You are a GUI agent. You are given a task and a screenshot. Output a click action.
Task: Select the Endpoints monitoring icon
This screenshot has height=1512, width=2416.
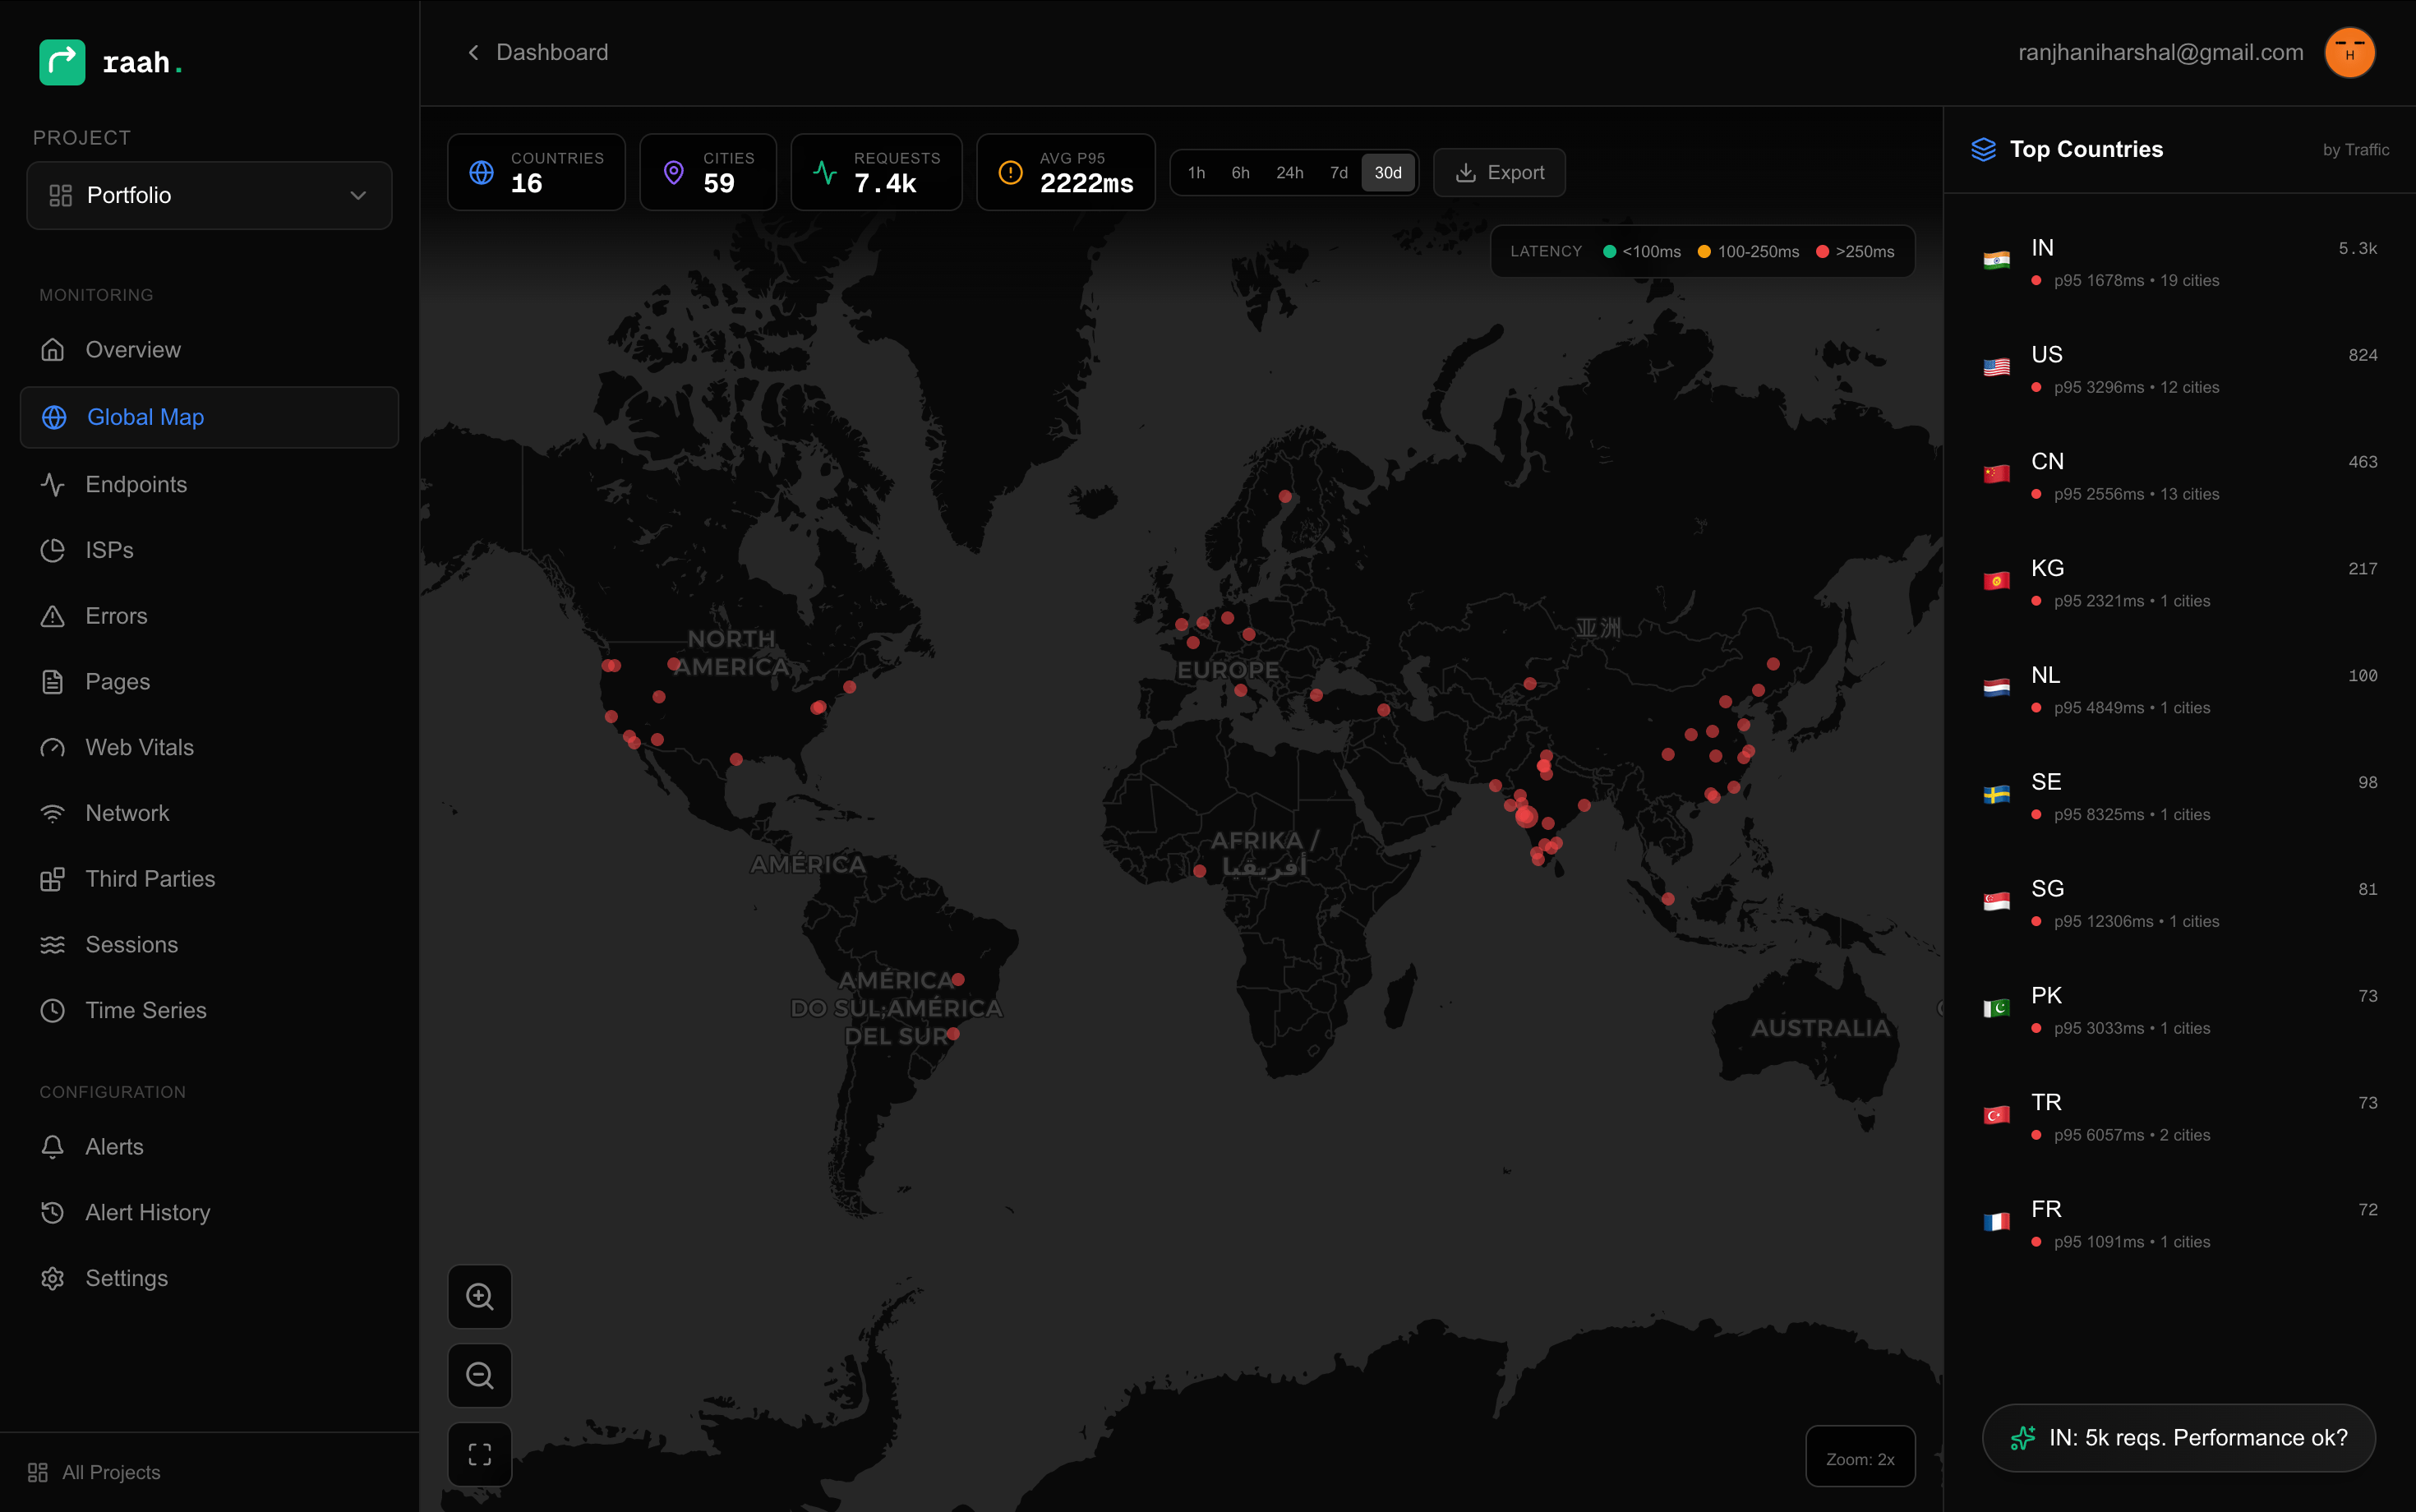[53, 484]
